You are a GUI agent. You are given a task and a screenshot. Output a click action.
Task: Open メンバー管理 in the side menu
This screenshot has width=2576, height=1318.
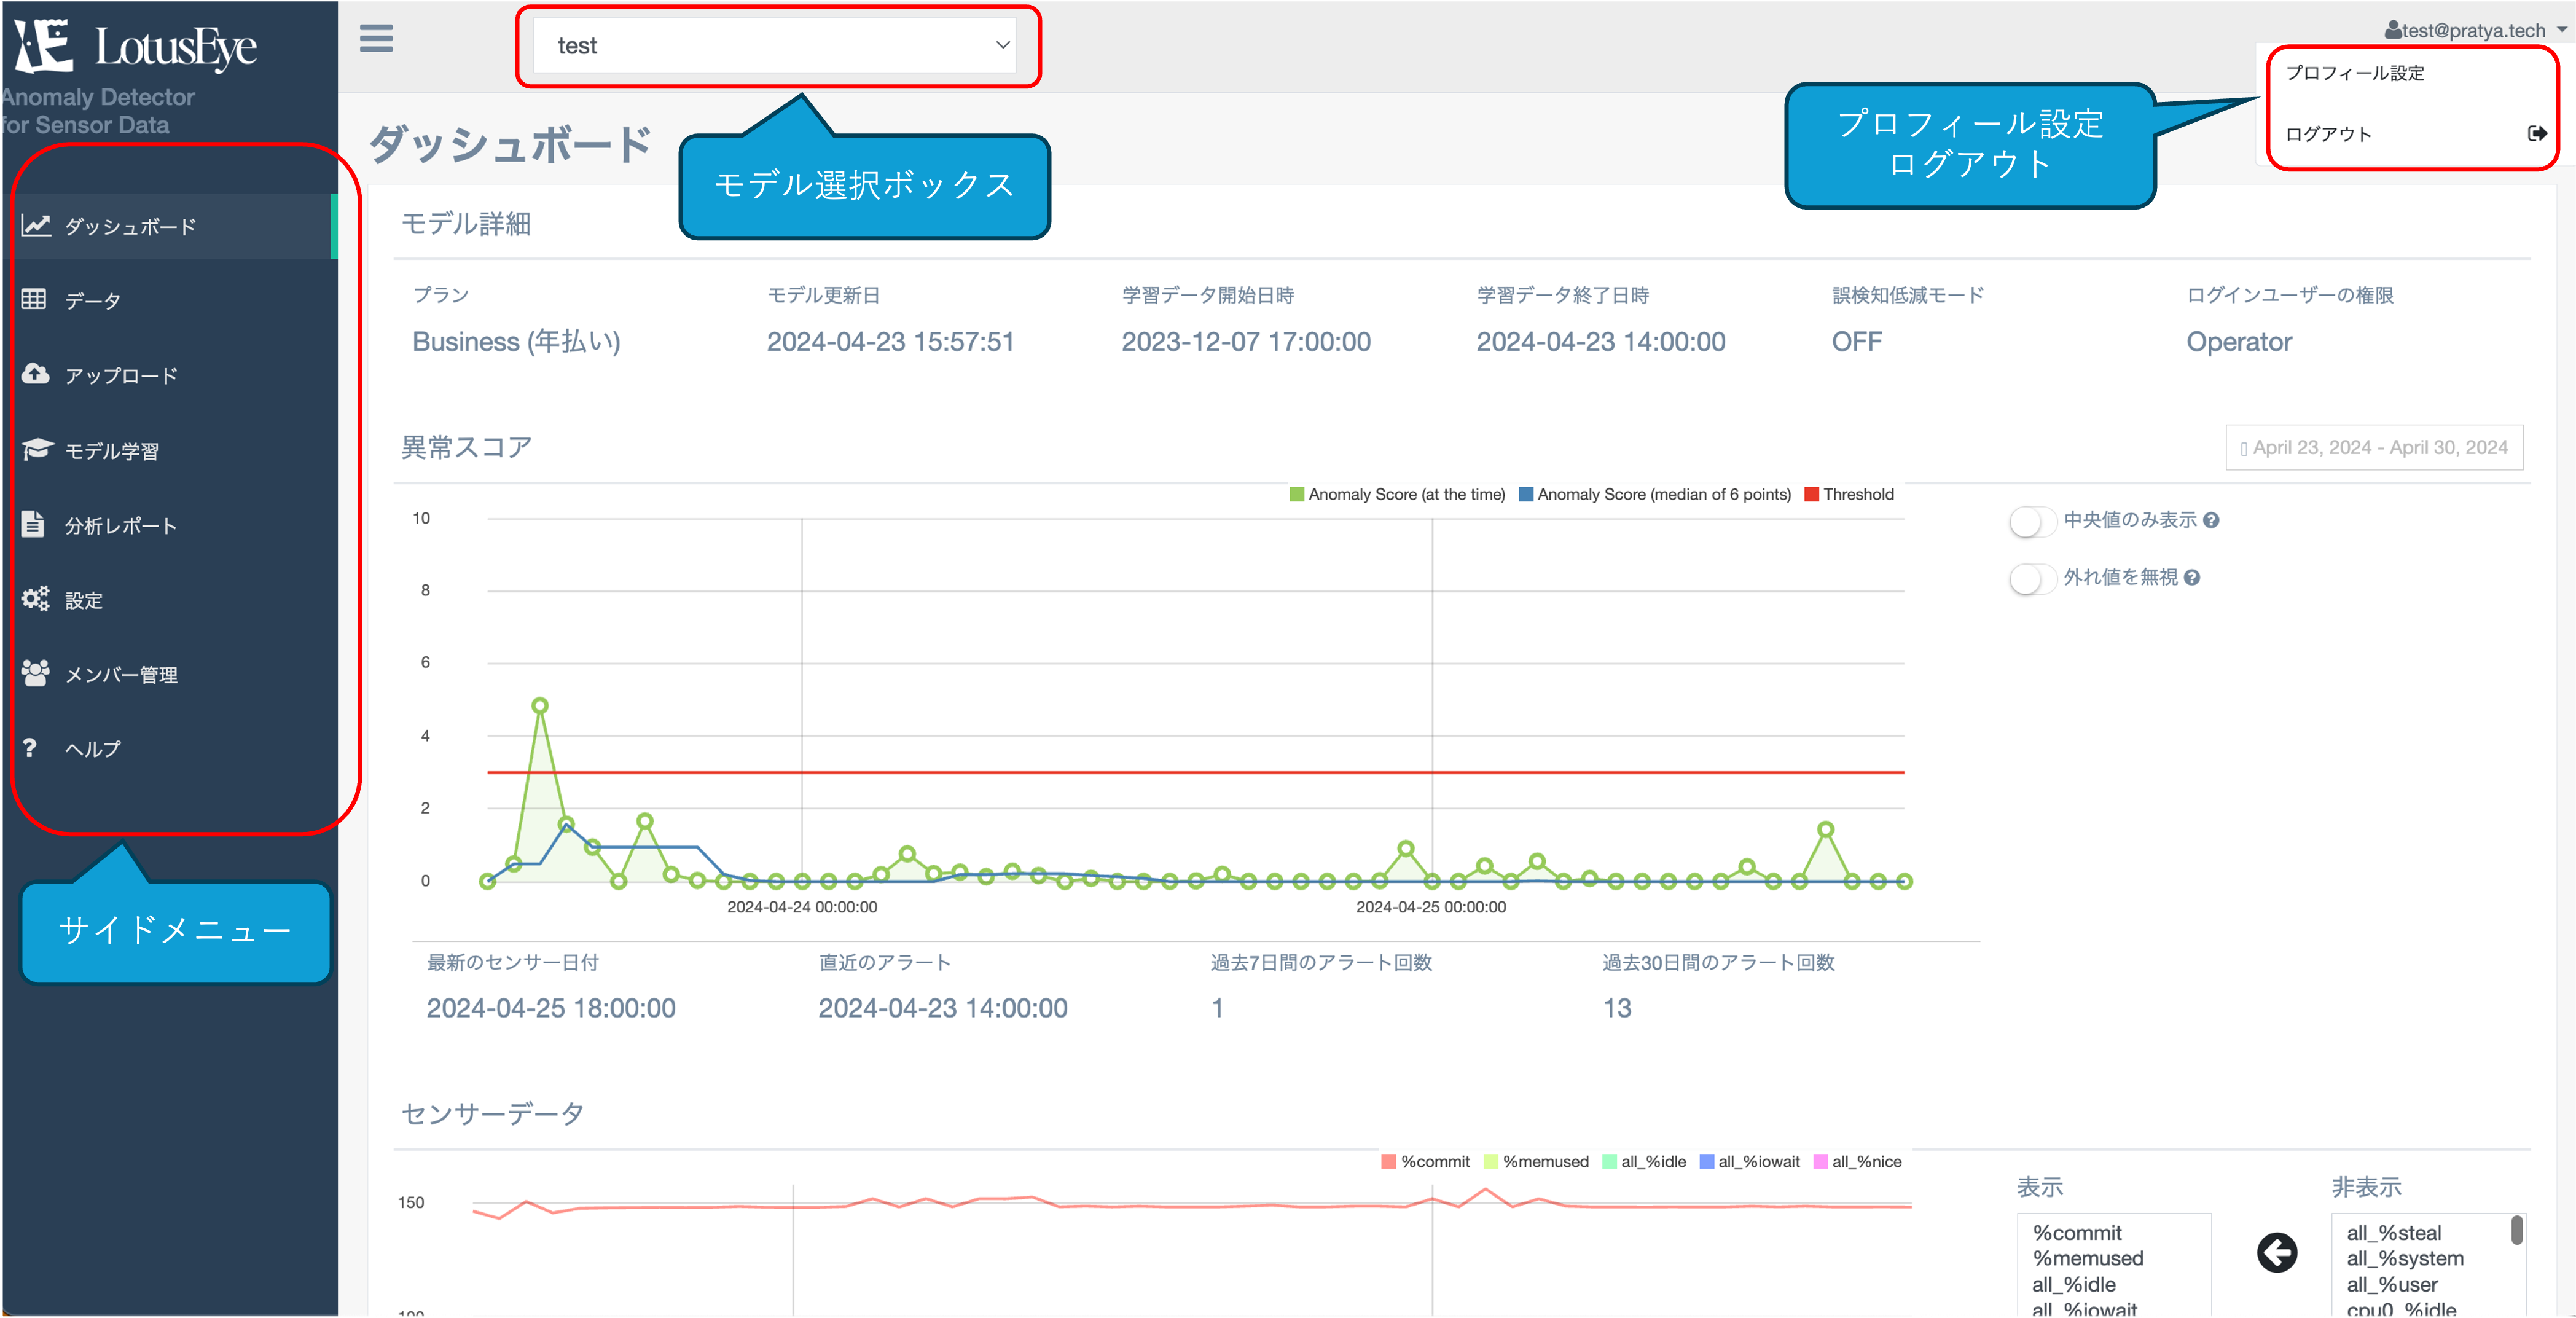[171, 674]
